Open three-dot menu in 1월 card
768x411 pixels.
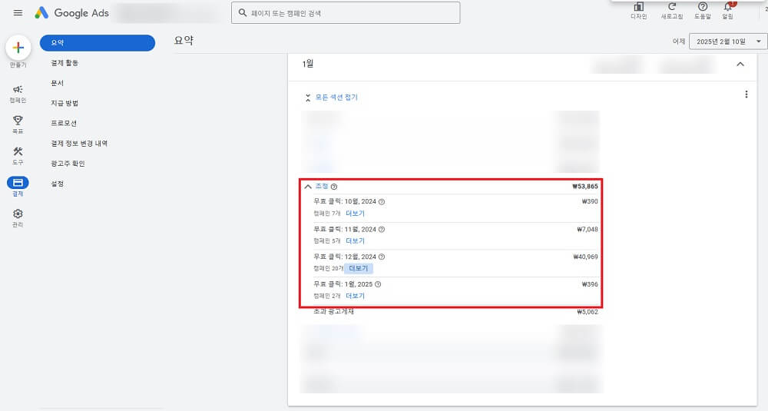[746, 94]
